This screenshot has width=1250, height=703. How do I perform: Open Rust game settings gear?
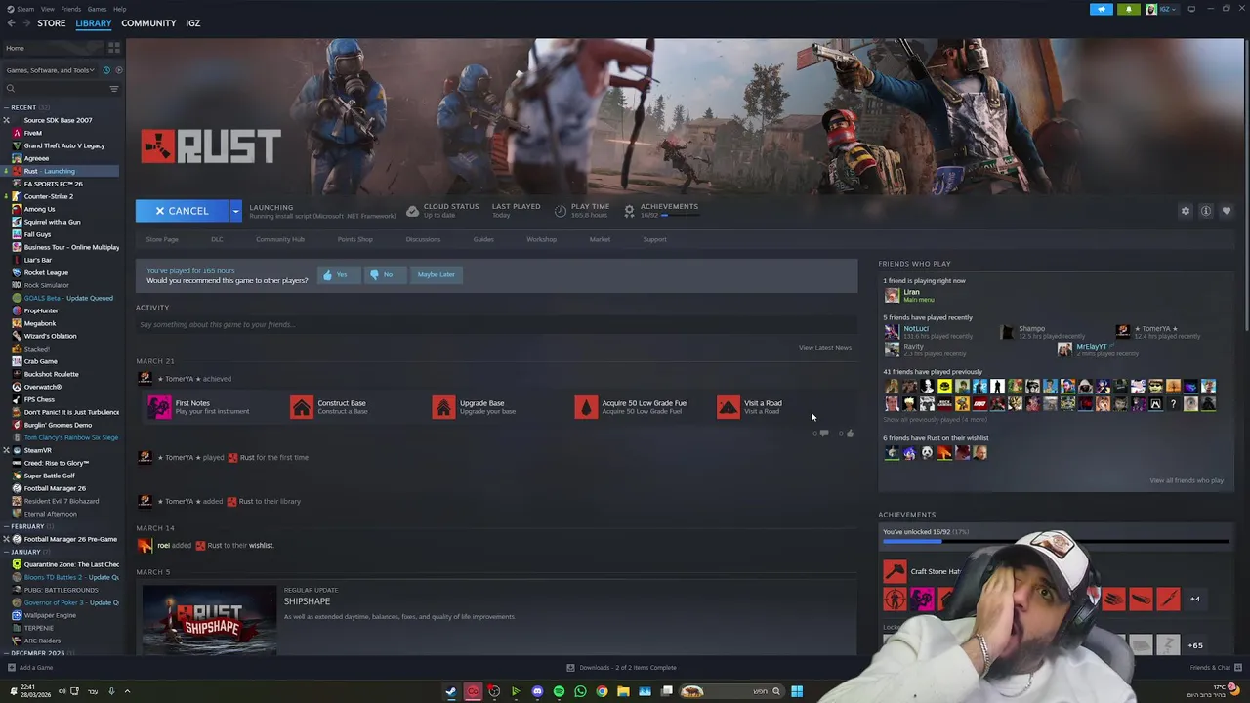[1186, 211]
